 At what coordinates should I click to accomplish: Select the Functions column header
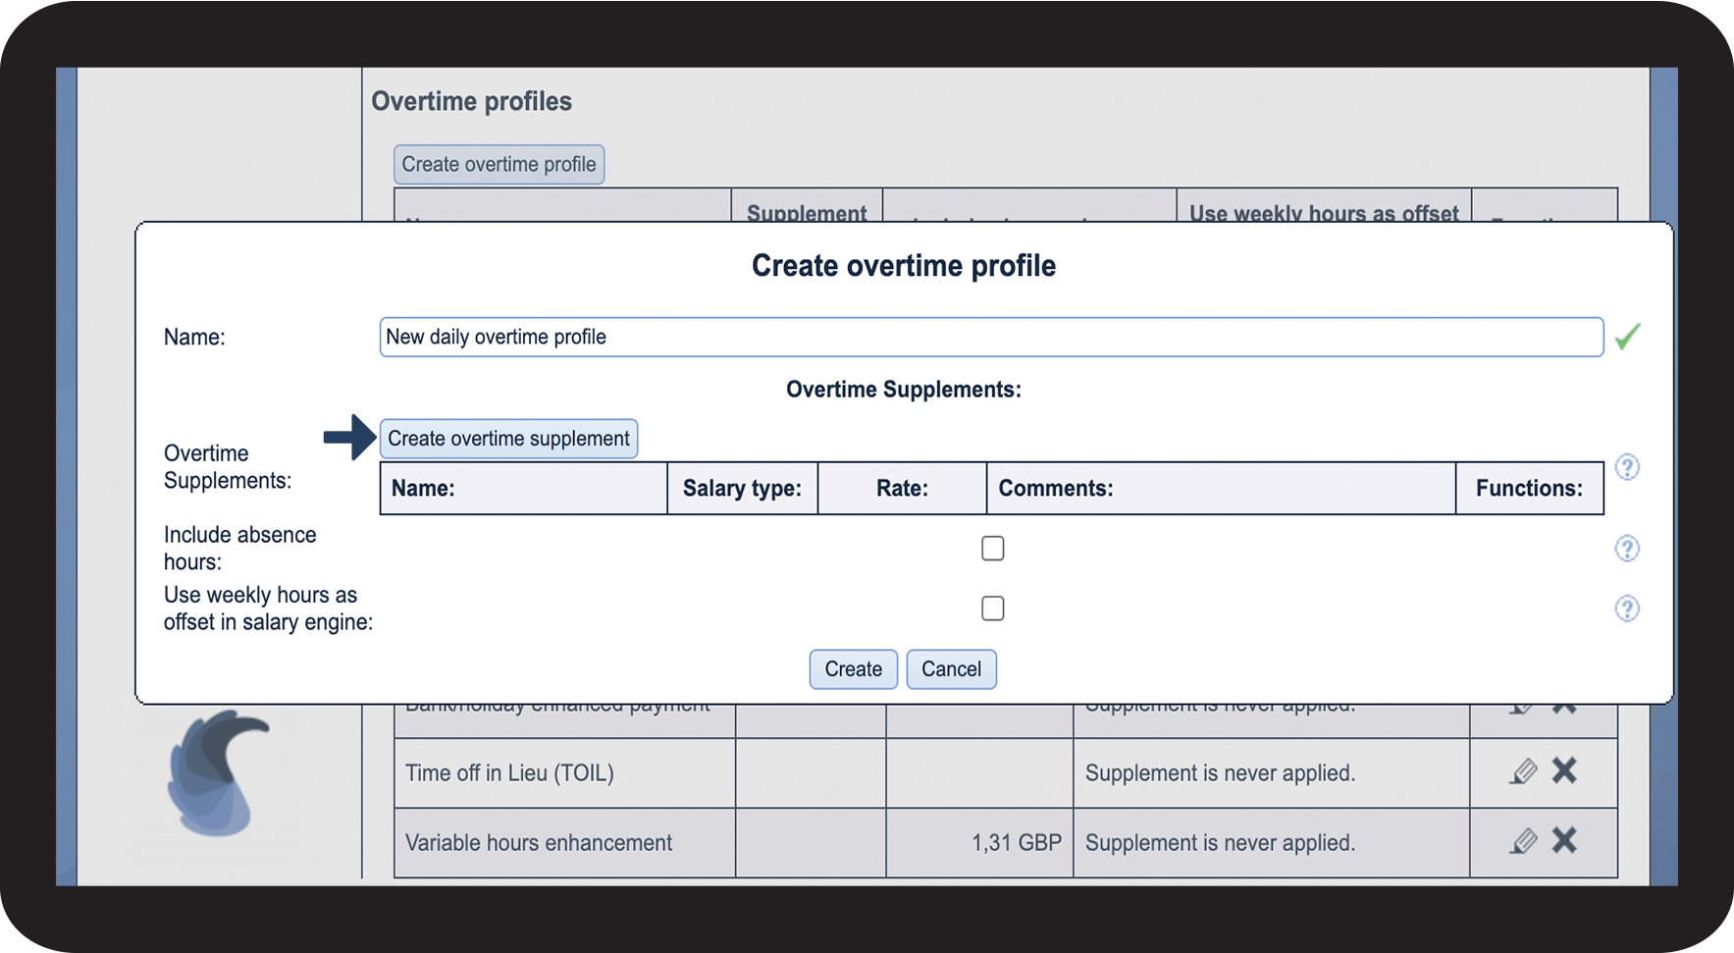(x=1528, y=489)
